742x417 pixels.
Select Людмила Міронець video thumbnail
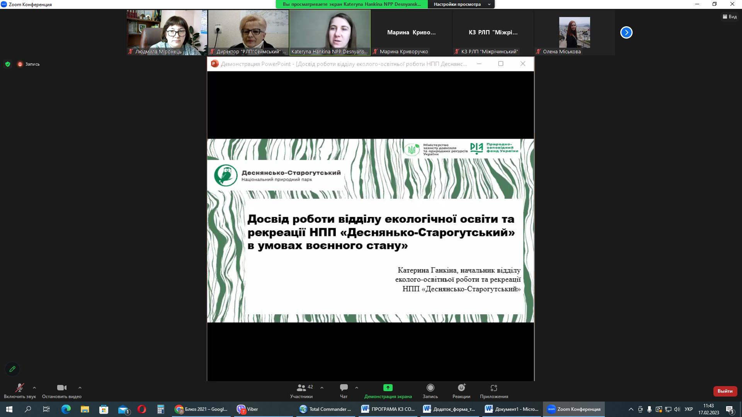[167, 32]
